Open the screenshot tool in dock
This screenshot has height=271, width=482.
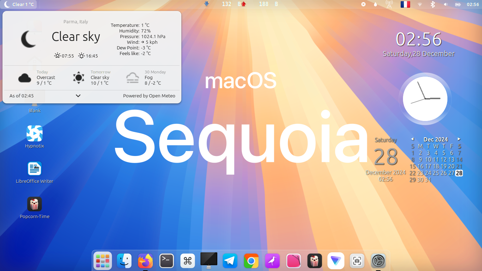357,261
